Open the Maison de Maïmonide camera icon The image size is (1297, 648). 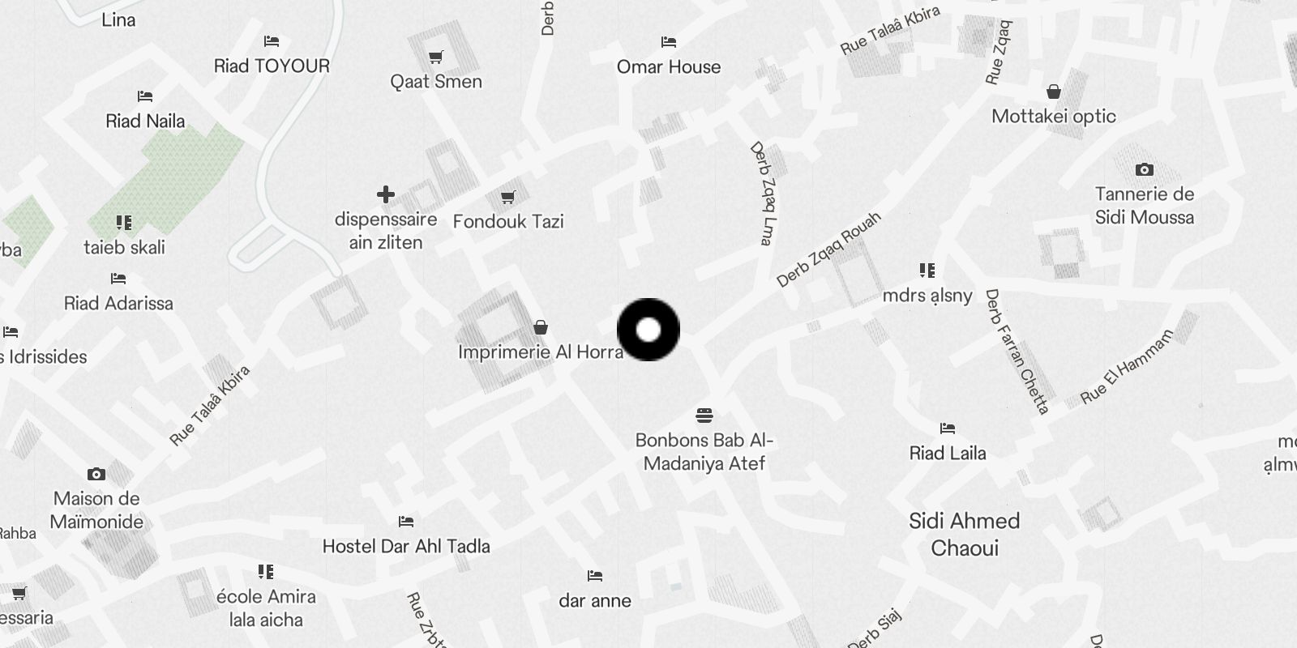tap(96, 474)
